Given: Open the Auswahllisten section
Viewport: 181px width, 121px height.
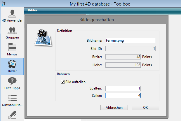Looking at the screenshot, I should pos(12,100).
